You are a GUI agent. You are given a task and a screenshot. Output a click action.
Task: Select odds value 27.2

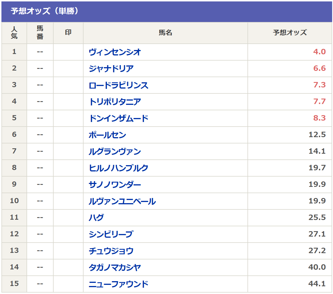coord(317,251)
